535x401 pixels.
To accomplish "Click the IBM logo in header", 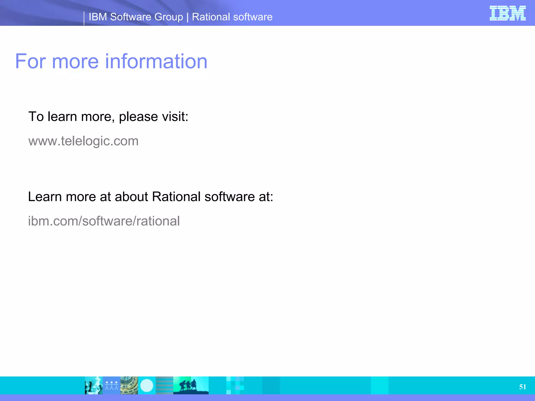I will coord(508,13).
